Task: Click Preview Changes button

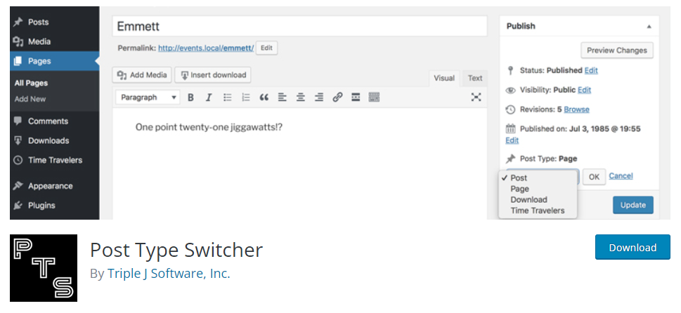Action: [617, 51]
